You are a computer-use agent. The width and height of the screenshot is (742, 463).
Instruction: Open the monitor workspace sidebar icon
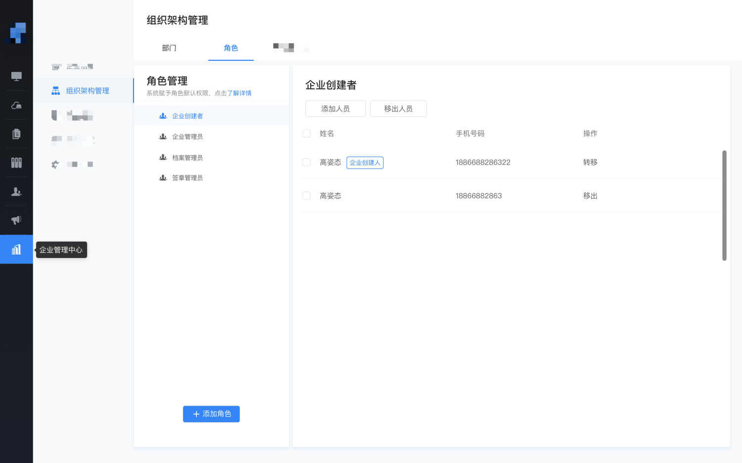[x=16, y=76]
